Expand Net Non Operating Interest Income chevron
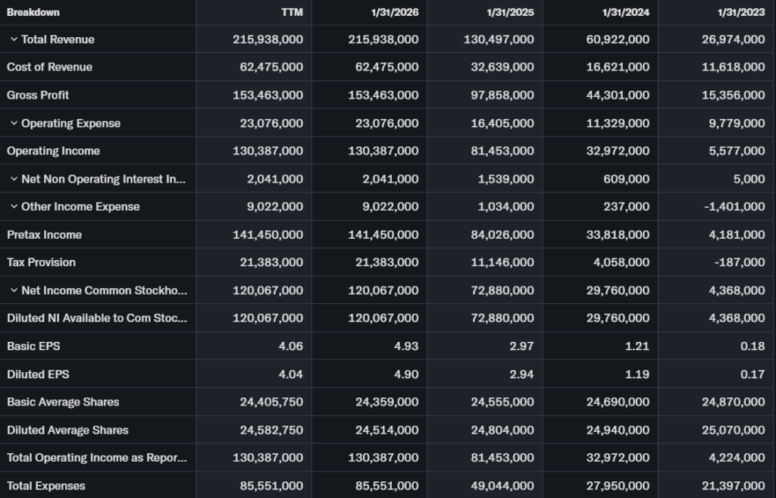This screenshot has width=776, height=498. tap(14, 179)
